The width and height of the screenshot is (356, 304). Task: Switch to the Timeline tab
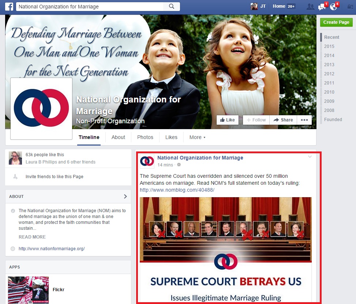coord(89,137)
